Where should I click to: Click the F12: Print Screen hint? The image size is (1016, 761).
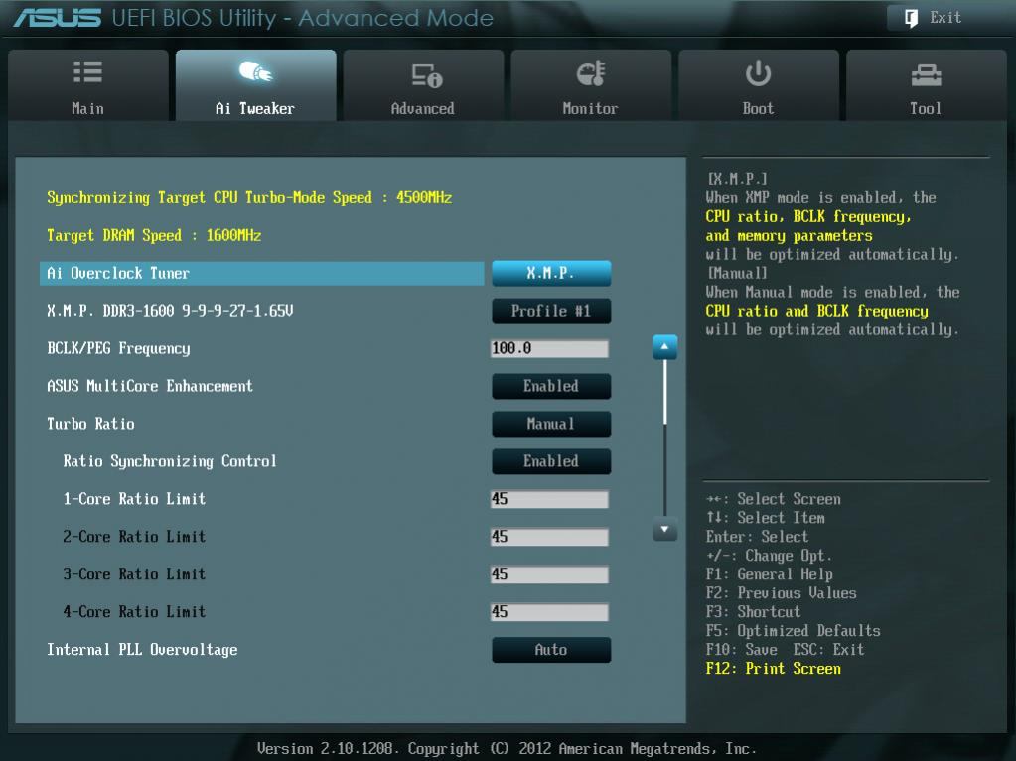(x=774, y=669)
